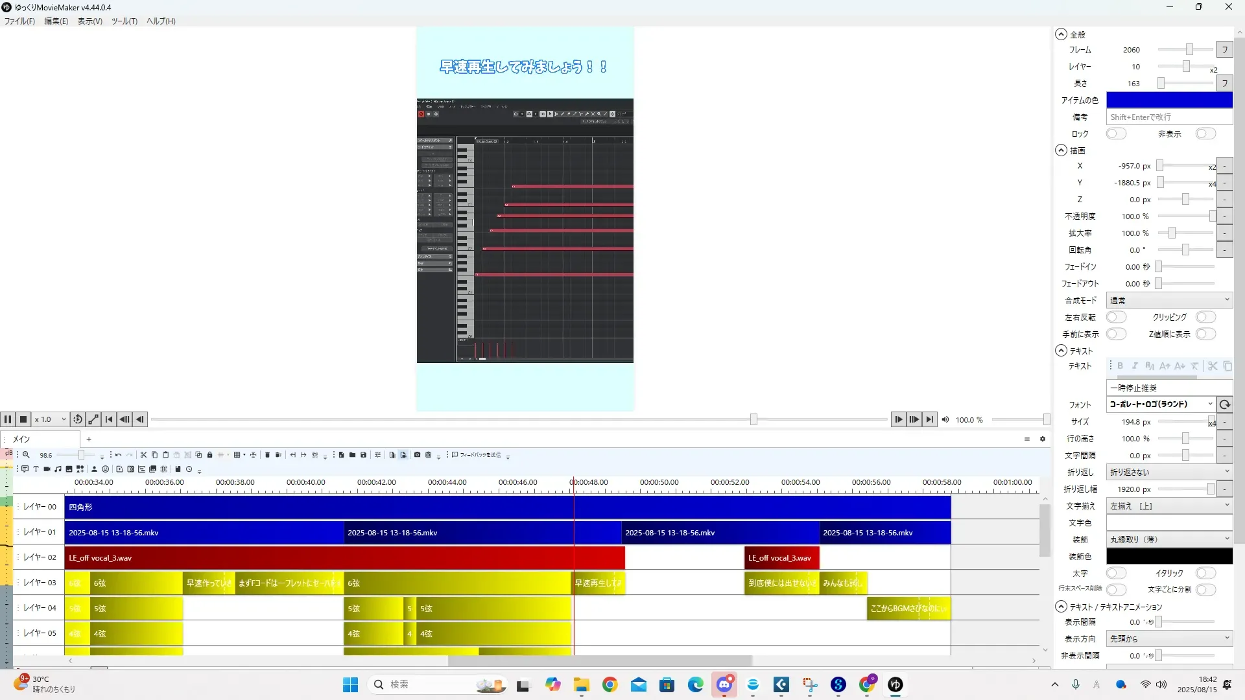Open the ファイル(F) menu

[19, 21]
